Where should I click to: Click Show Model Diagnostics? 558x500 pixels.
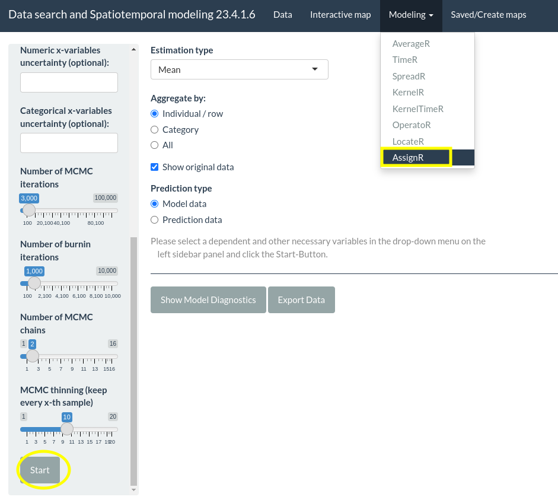point(208,300)
